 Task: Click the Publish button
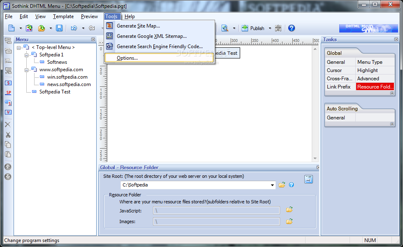(253, 28)
